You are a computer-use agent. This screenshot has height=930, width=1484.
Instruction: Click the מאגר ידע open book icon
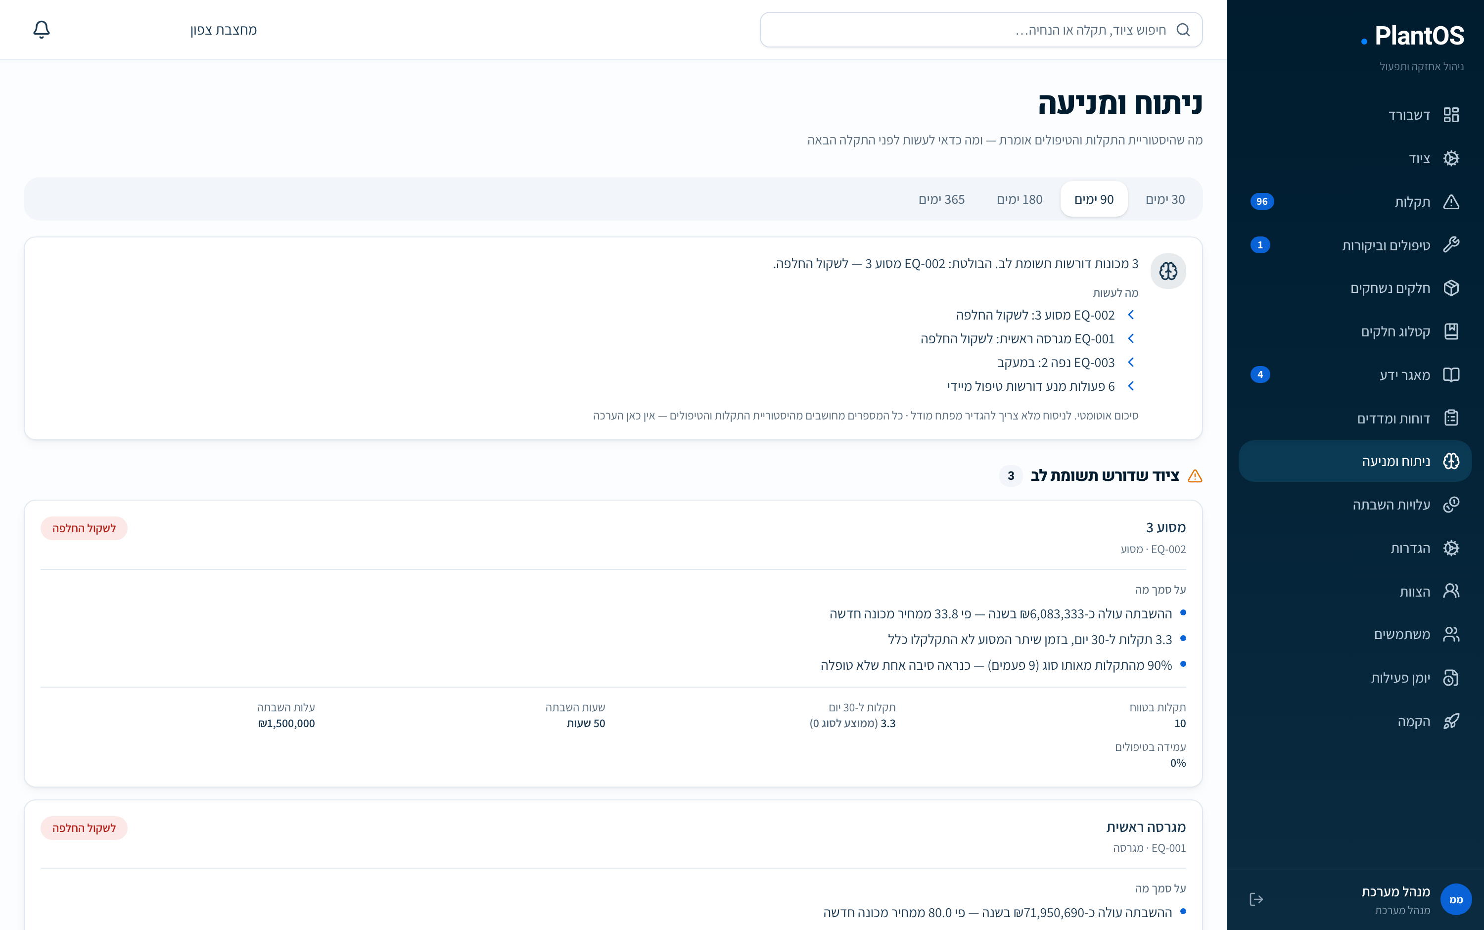coord(1451,374)
